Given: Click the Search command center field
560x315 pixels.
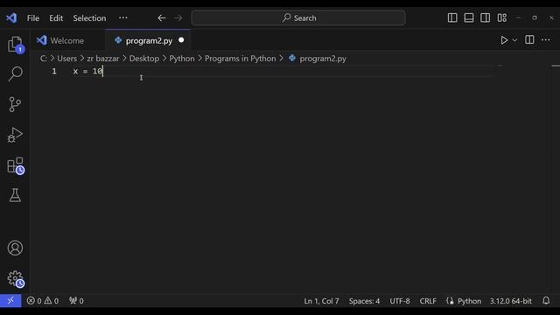Looking at the screenshot, I should (x=298, y=17).
